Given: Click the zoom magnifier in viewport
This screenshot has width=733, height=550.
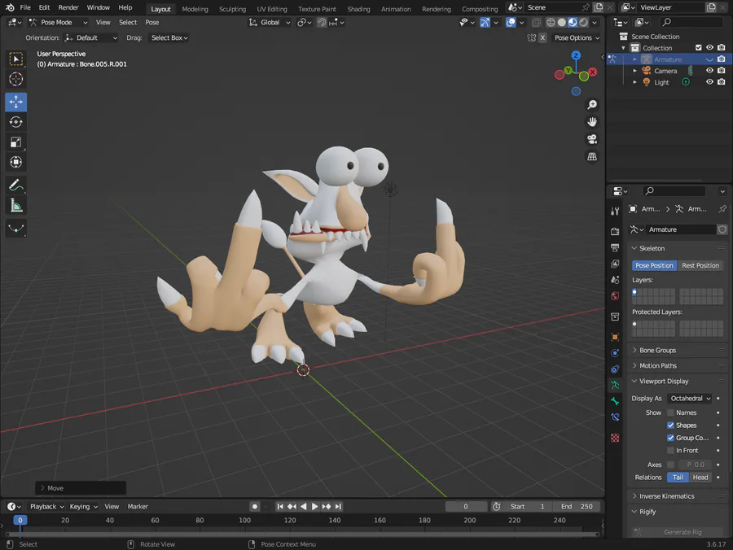Looking at the screenshot, I should click(592, 105).
